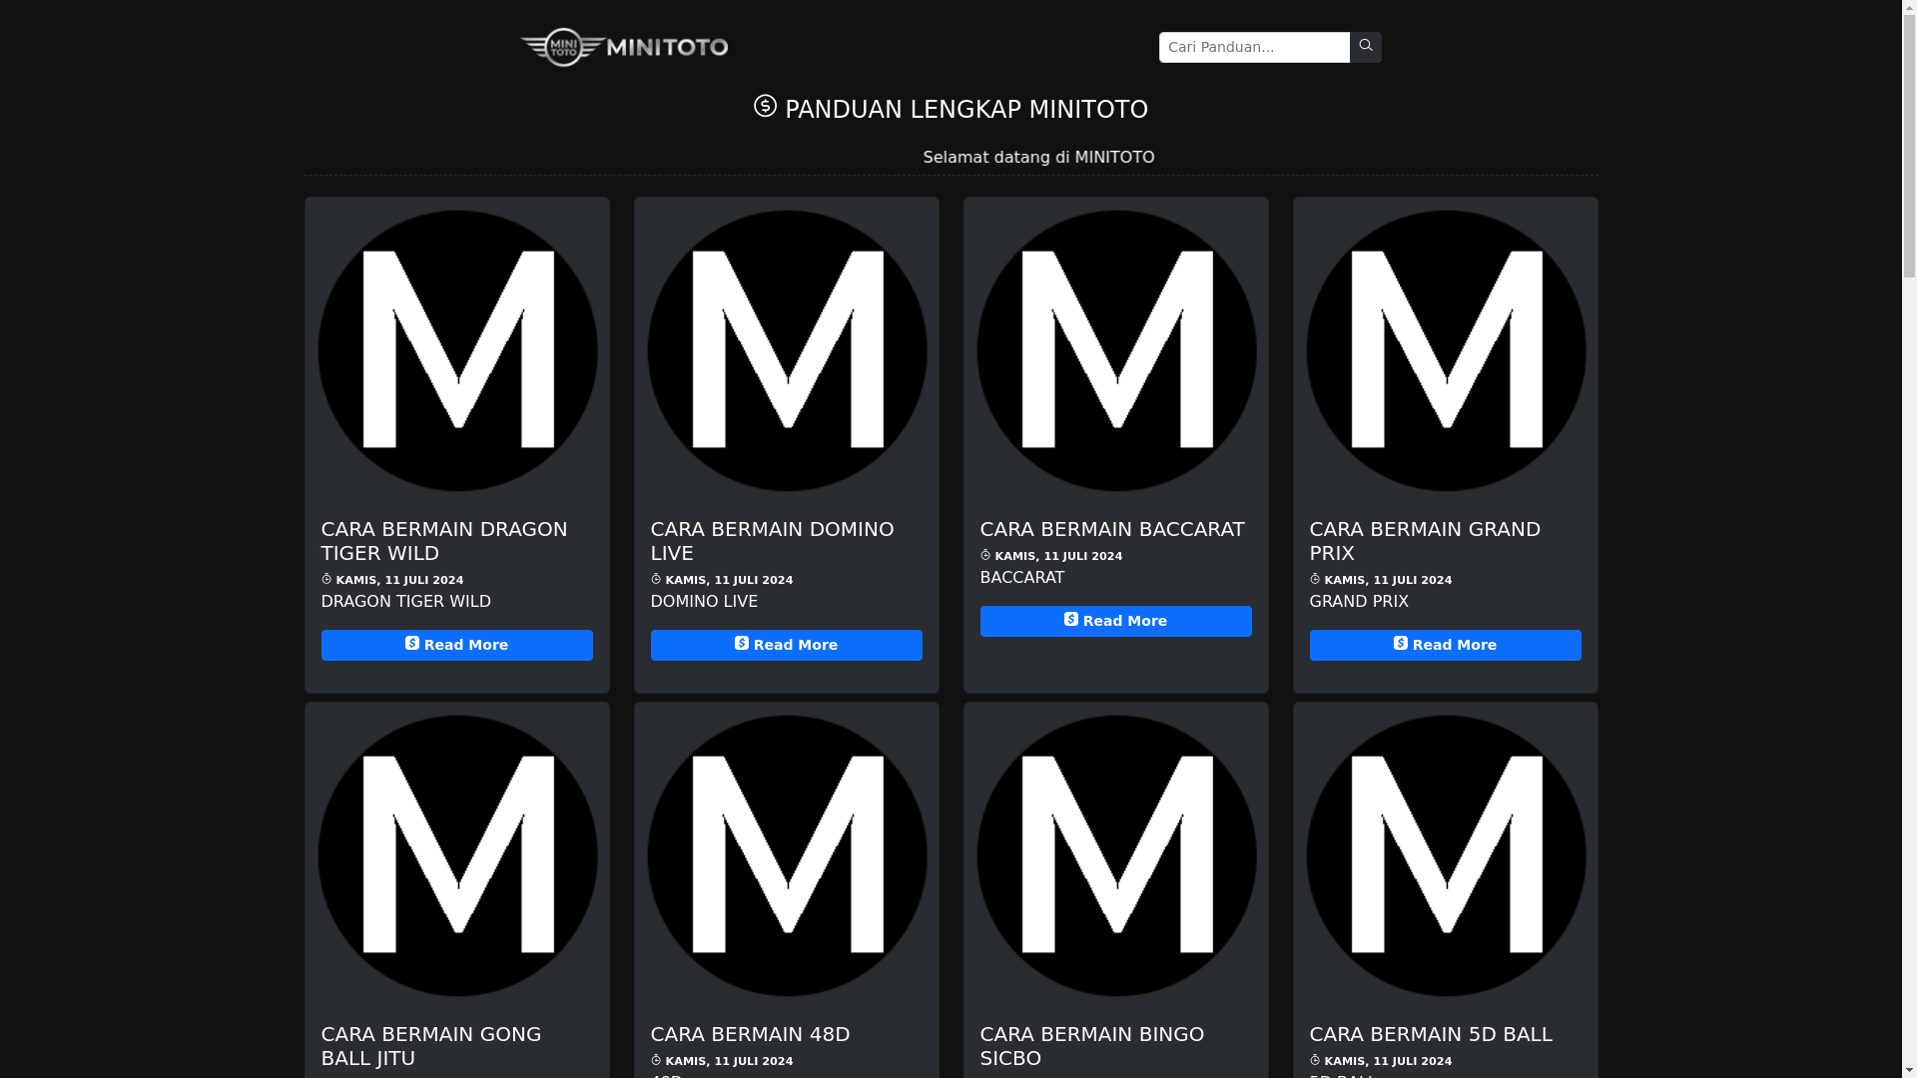Screen dimensions: 1917x1078
Task: Click Read More under Dragon Tiger Wild
Action: (x=457, y=645)
